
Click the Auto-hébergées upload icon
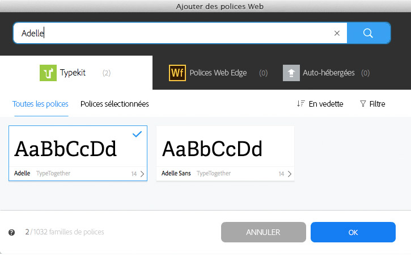click(291, 73)
